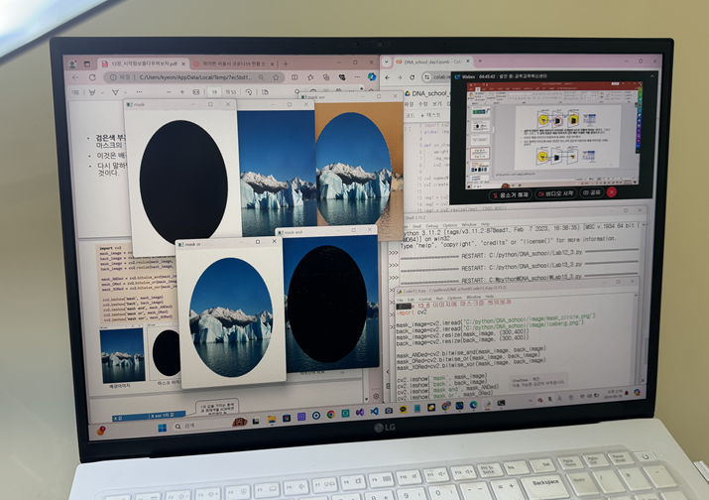The image size is (709, 500).
Task: Open the Run menu in Code13_6.py editor
Action: coord(439,299)
